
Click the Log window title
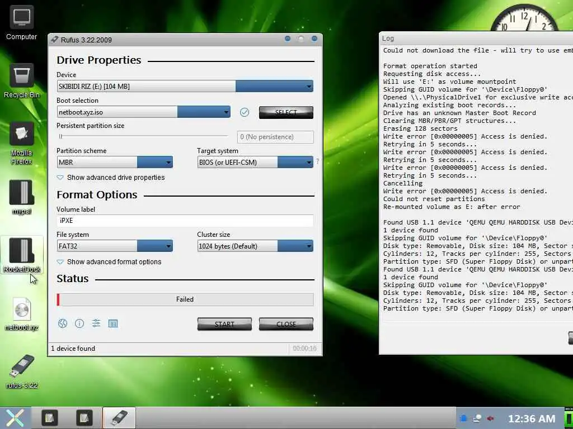point(388,39)
